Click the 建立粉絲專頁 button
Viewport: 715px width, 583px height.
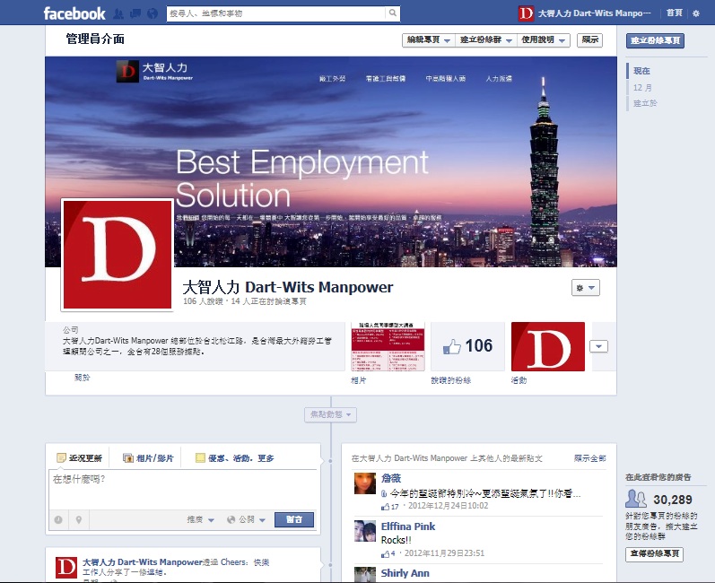655,40
